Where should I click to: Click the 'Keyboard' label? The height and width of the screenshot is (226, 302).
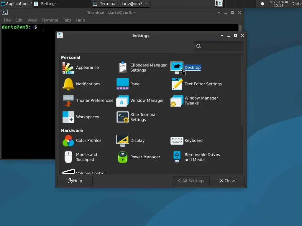(x=193, y=140)
